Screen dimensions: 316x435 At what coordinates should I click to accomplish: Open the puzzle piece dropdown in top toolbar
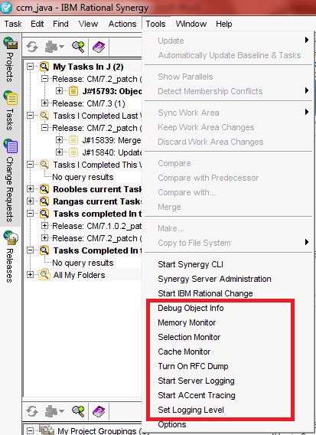(x=54, y=47)
